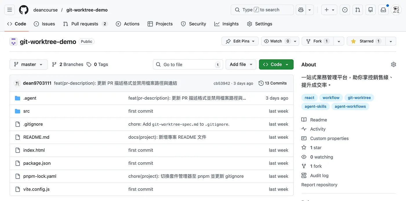Go to GitHub home via Octocat logo

[x=24, y=10]
